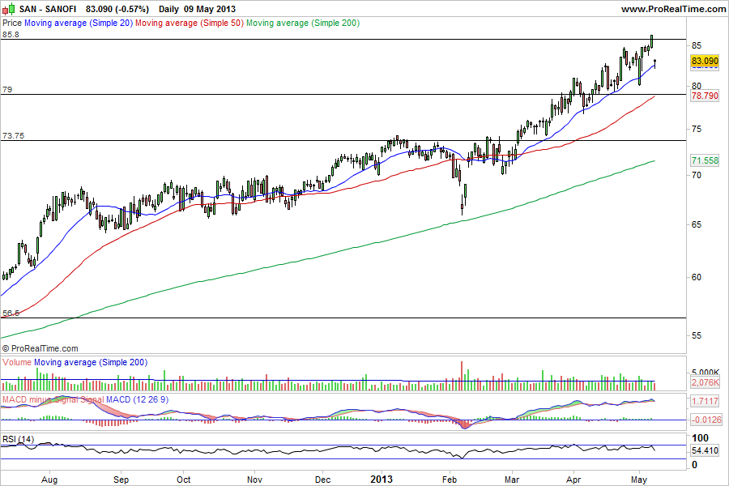Click the Mar label on time axis
729x486 pixels.
[512, 480]
